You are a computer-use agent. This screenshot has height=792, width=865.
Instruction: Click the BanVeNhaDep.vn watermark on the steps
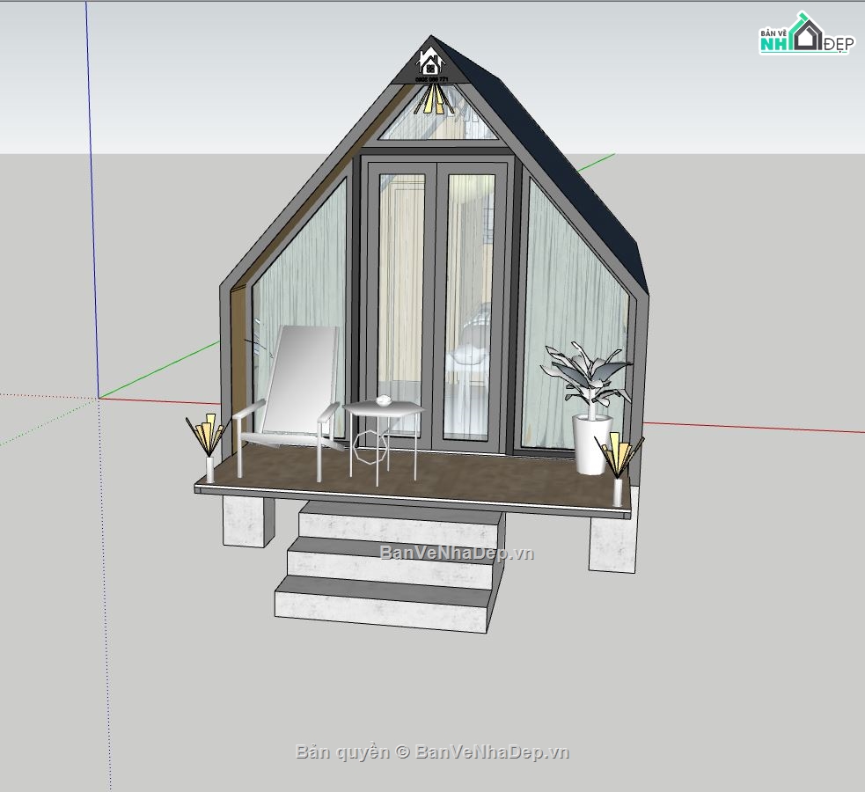point(456,553)
